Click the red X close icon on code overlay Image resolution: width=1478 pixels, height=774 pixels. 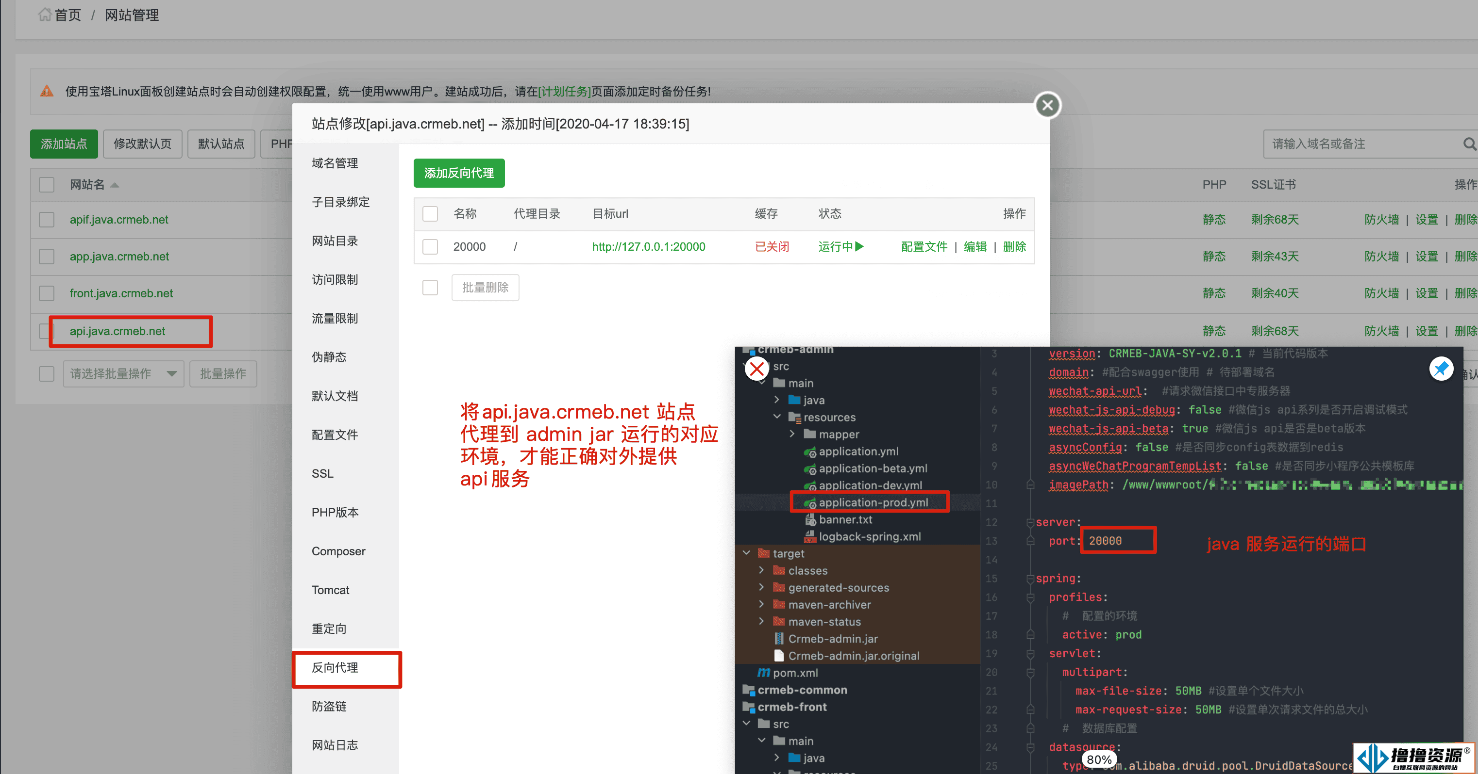click(x=757, y=369)
